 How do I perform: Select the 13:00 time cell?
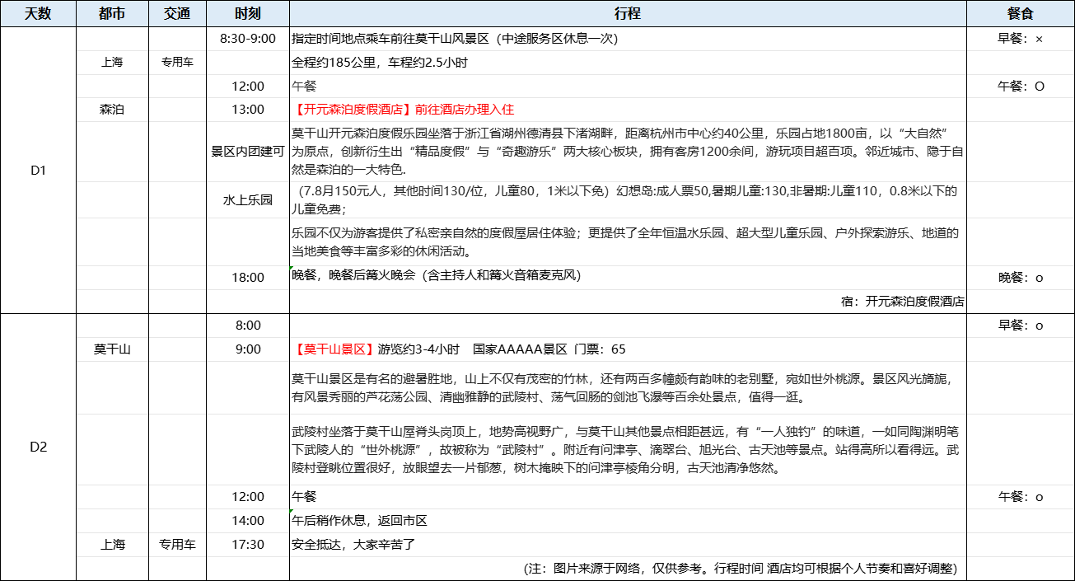248,110
